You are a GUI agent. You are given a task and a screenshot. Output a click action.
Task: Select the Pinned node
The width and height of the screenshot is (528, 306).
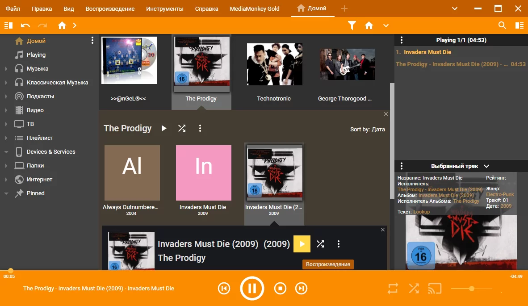(35, 193)
